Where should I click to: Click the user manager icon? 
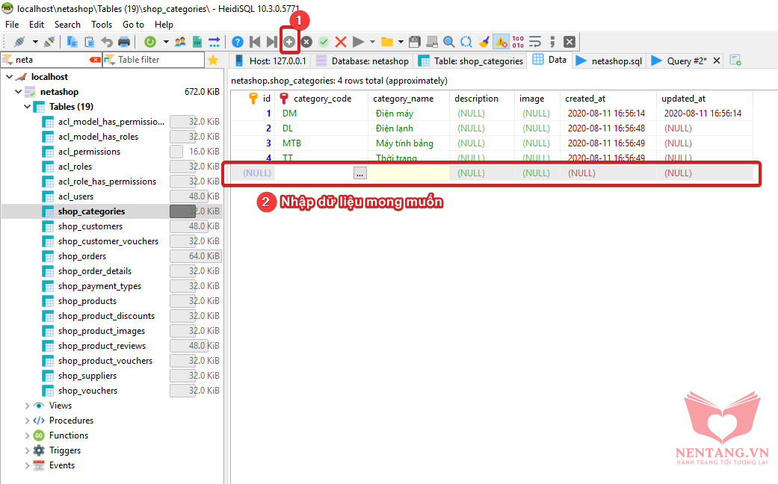click(180, 42)
